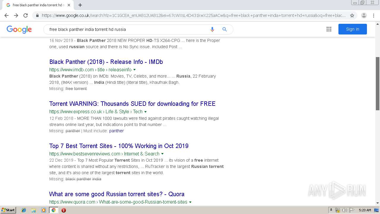Image resolution: width=380 pixels, height=214 pixels.
Task: Click the page vertical scrollbar thumb
Action: [378, 84]
